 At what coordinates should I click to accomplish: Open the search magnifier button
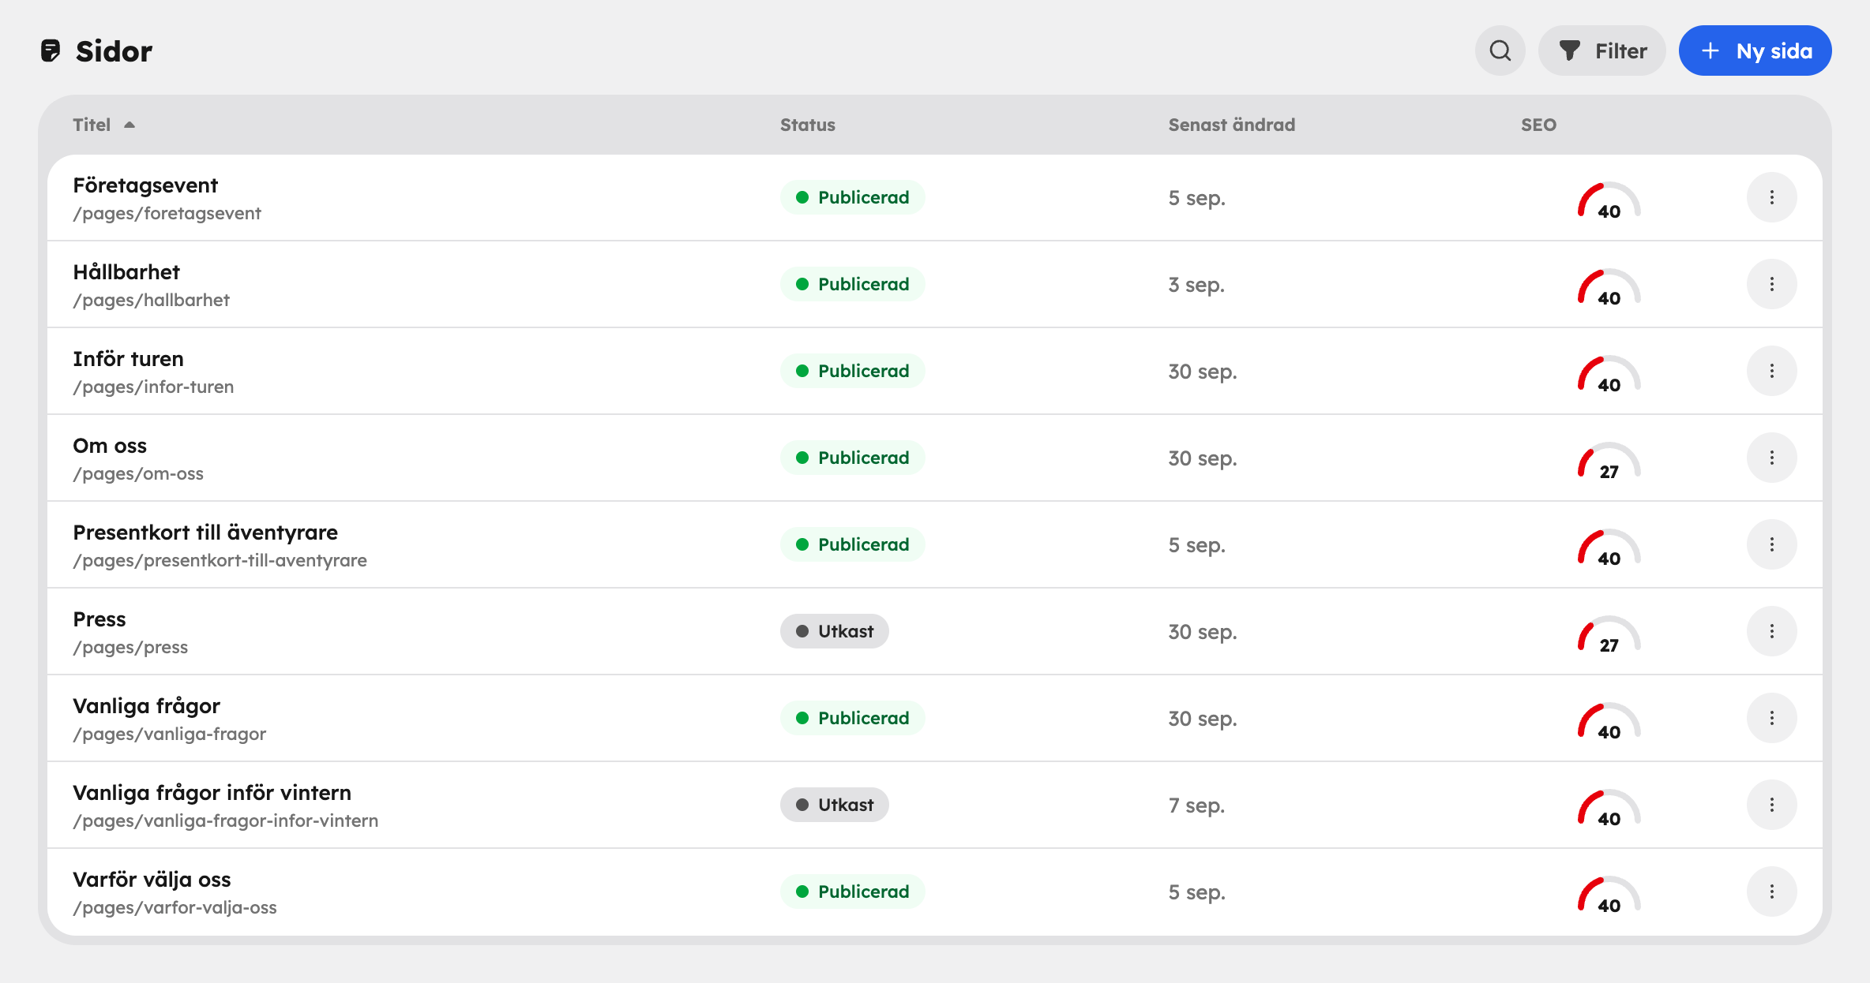(x=1500, y=50)
